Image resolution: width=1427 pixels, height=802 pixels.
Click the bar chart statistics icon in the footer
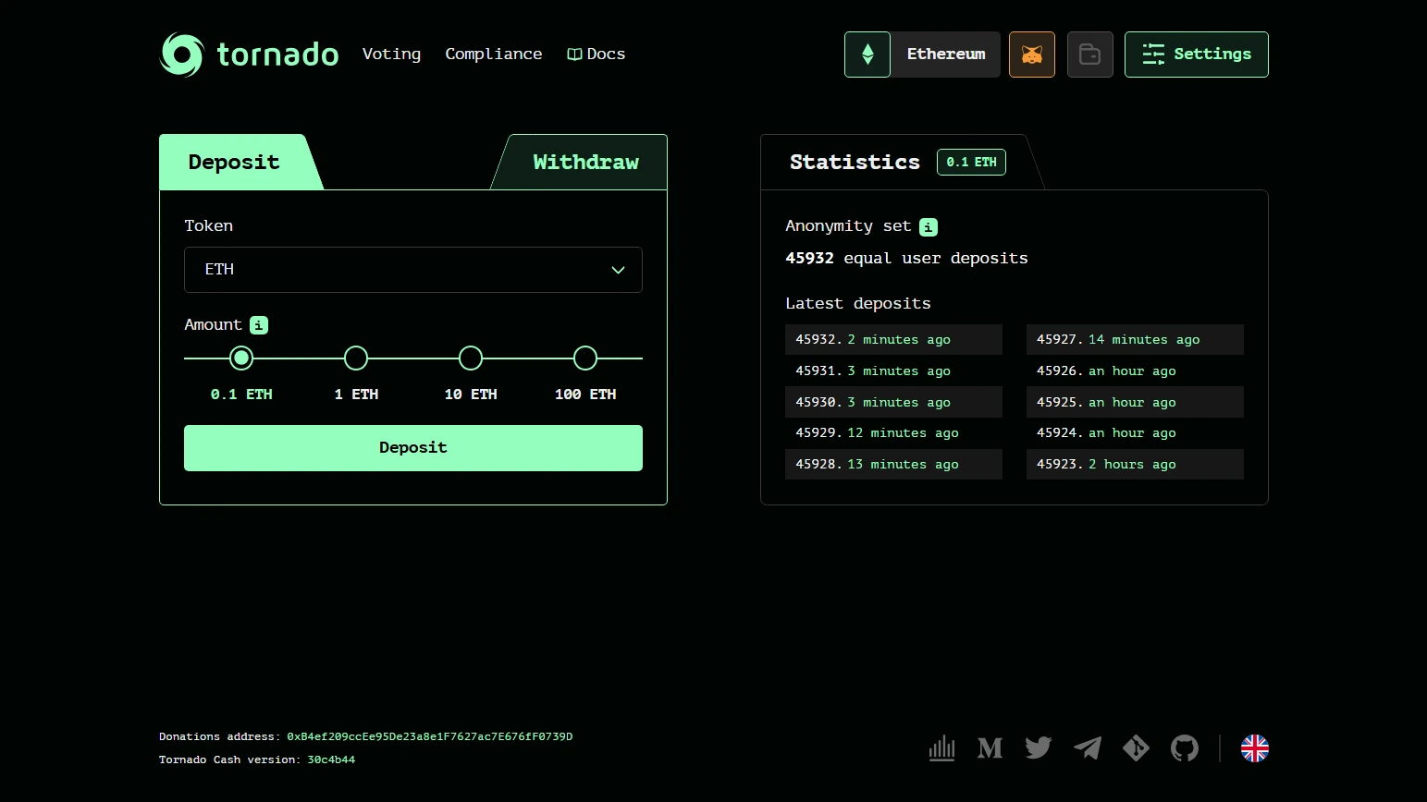tap(941, 748)
